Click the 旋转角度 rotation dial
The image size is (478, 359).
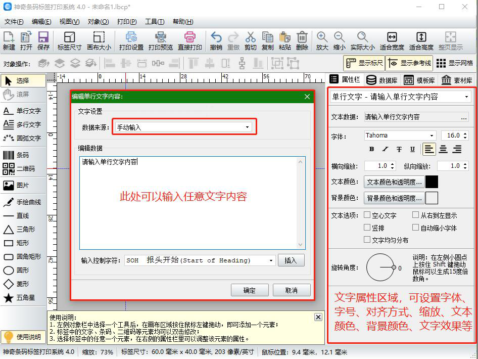coord(381,267)
